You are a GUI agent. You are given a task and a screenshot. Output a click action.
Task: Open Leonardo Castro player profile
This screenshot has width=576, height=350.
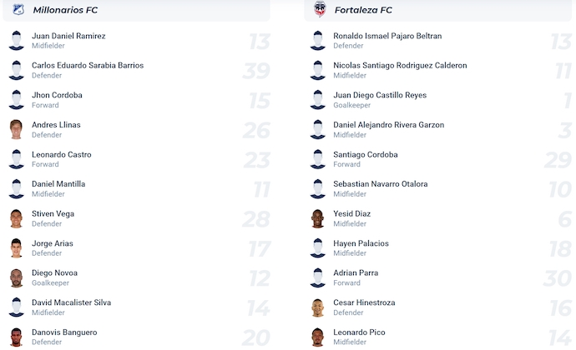(x=62, y=154)
